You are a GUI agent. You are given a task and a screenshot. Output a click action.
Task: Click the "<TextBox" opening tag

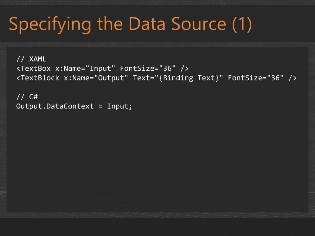[34, 68]
